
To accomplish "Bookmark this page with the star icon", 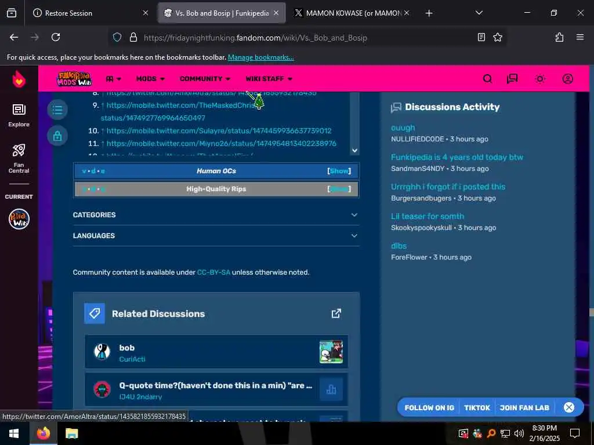I will point(497,37).
